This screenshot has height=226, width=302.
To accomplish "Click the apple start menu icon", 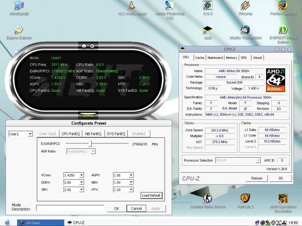I will tap(7, 222).
